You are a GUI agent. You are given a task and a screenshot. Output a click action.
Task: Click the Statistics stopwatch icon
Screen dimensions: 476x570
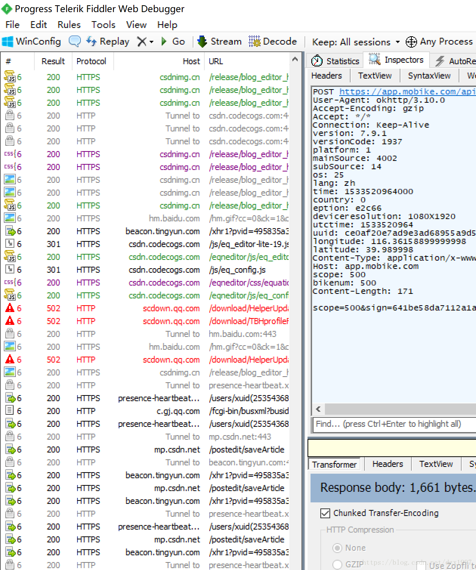click(x=317, y=61)
